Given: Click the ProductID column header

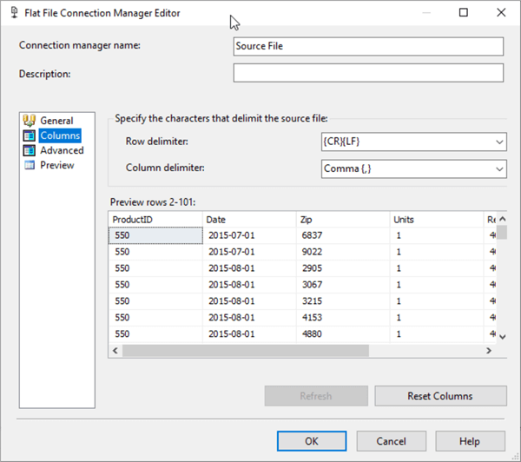Looking at the screenshot, I should pyautogui.click(x=155, y=220).
